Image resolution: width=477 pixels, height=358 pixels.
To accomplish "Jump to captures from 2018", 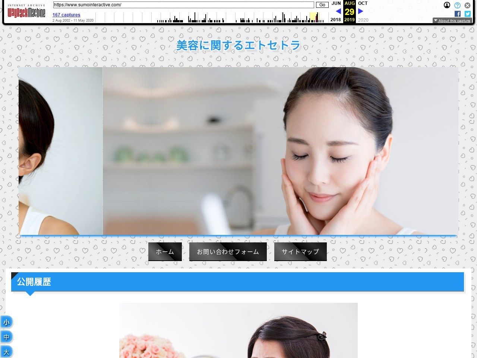I will [335, 20].
